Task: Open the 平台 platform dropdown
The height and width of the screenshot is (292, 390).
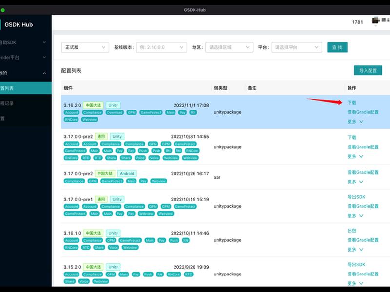Action: click(x=296, y=47)
